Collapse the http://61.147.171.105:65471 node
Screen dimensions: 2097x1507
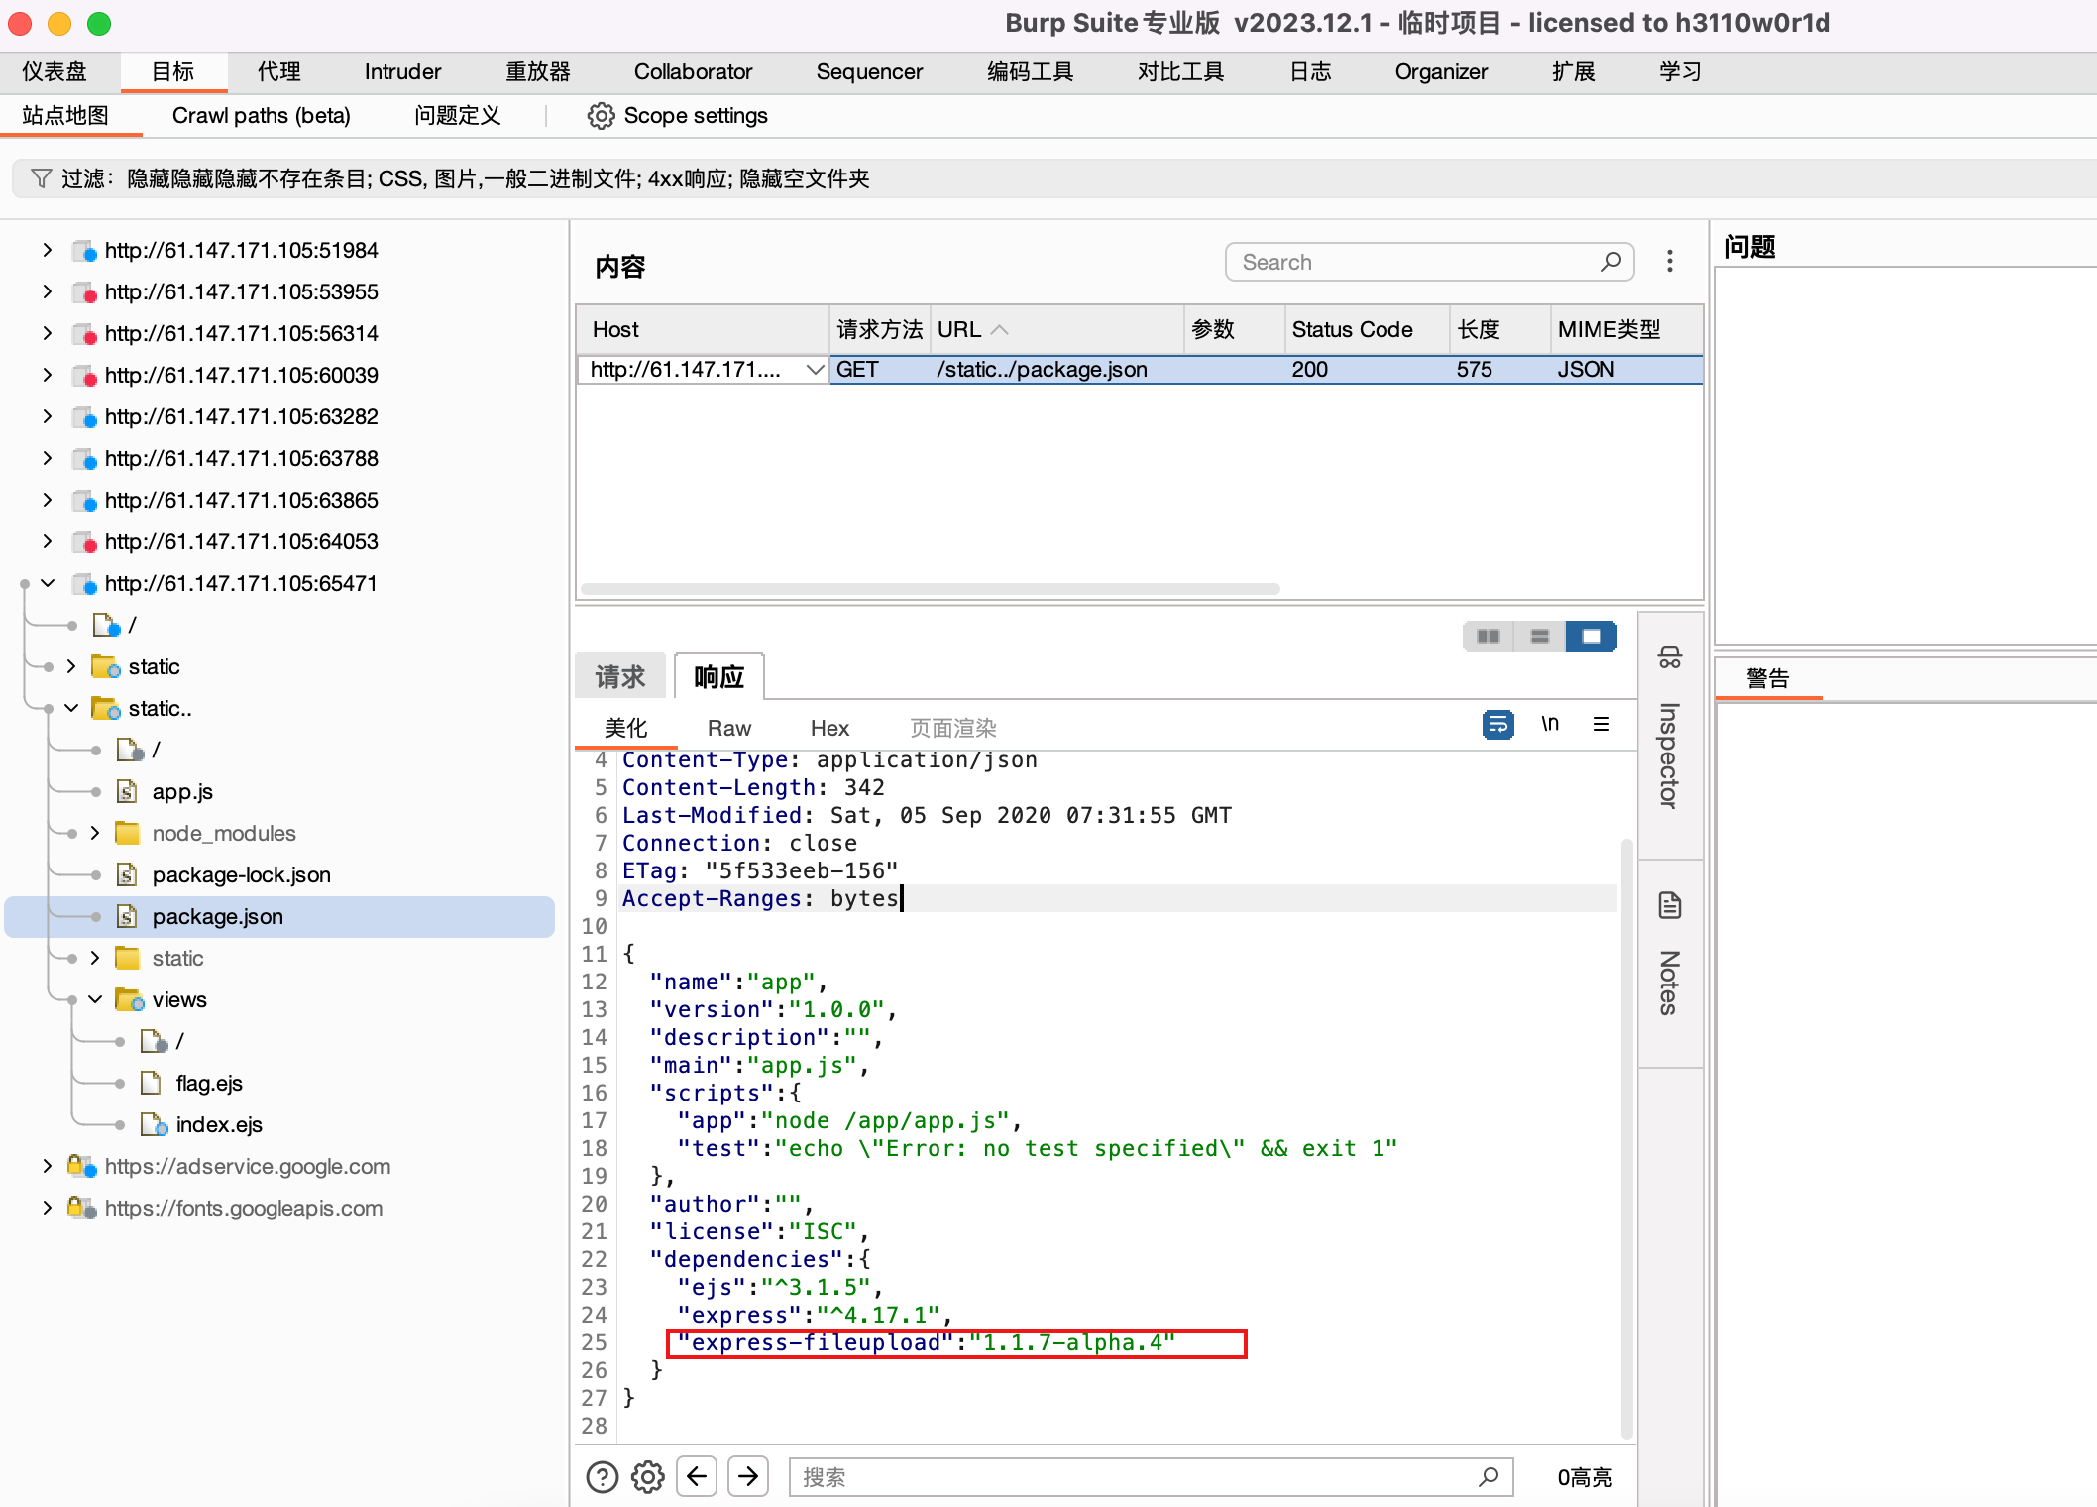[x=47, y=583]
